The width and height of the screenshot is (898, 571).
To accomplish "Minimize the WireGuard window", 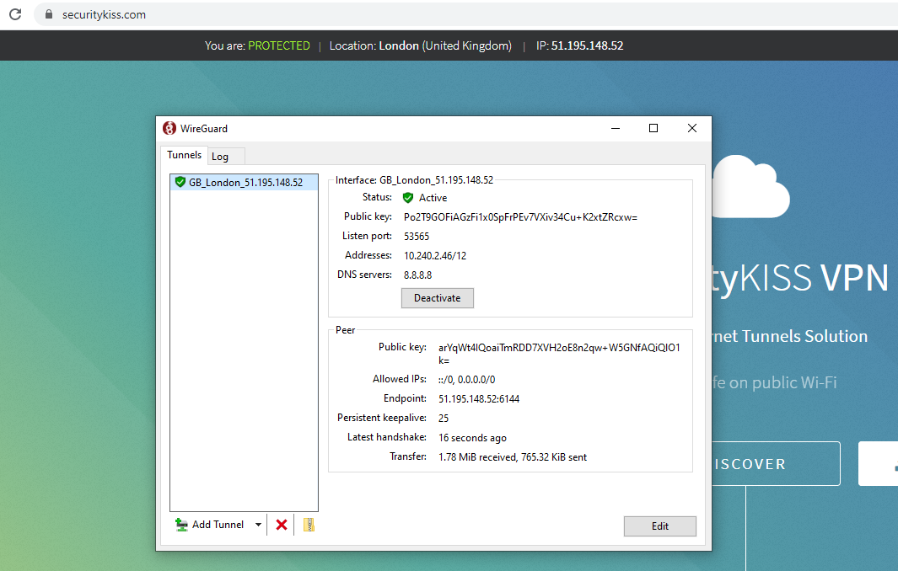I will point(616,128).
